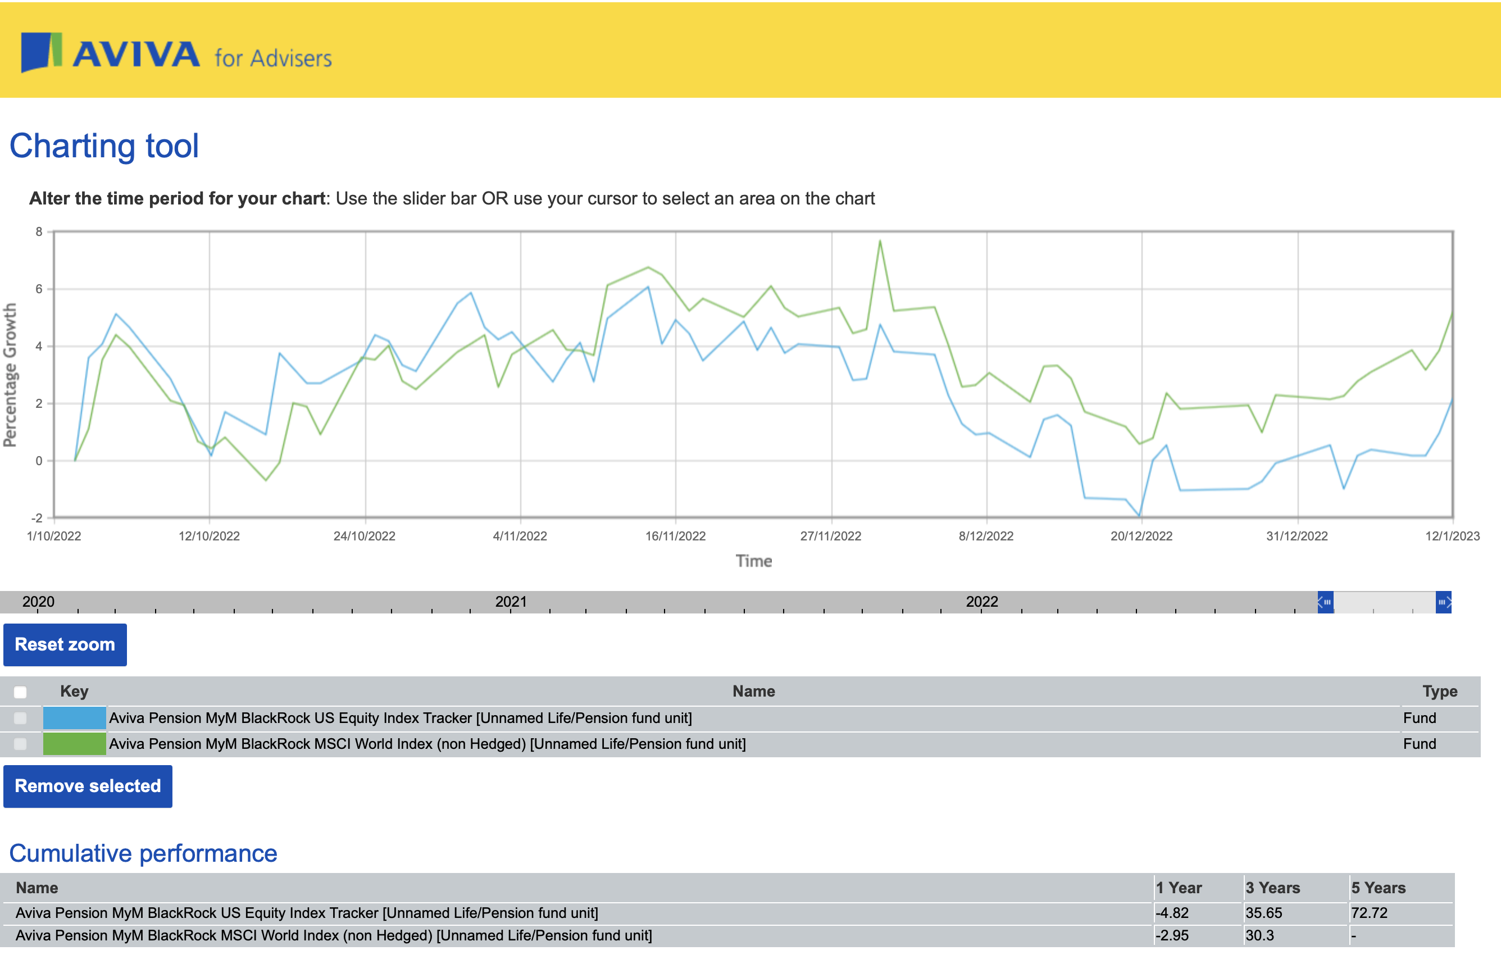Click the 3 Years column header

point(1272,888)
